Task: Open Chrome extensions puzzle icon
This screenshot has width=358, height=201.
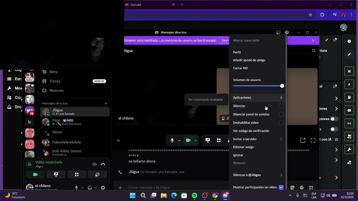Action: coord(322,15)
